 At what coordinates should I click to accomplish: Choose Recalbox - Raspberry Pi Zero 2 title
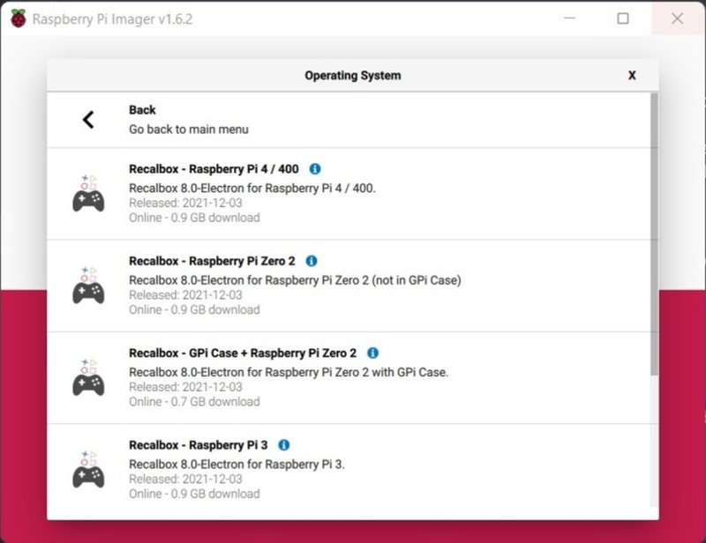tap(212, 261)
